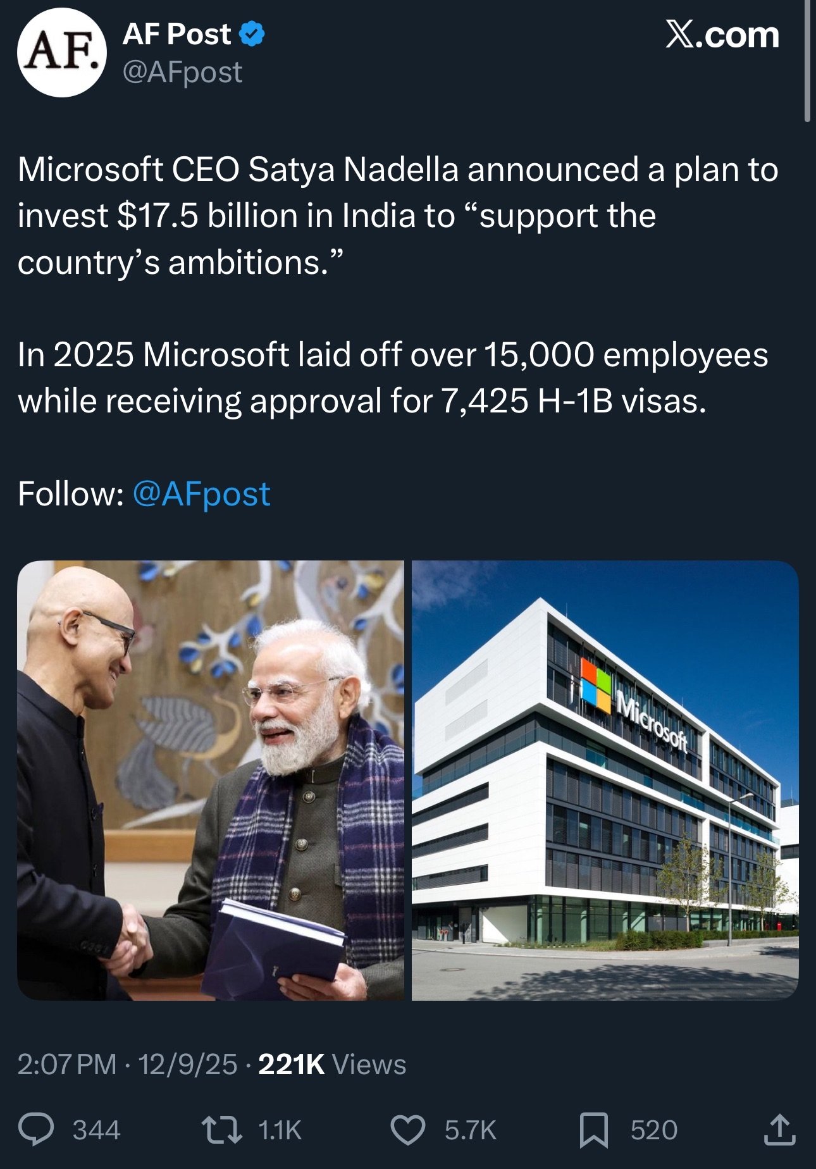Click the 5.7K likes count

471,1130
